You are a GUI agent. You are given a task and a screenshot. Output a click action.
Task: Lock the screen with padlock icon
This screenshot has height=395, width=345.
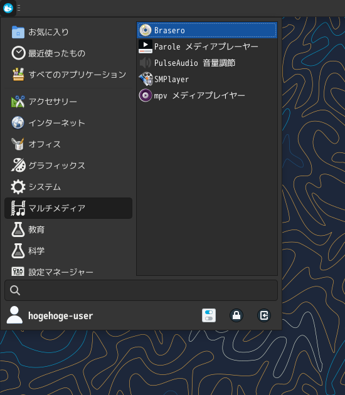[x=236, y=315]
